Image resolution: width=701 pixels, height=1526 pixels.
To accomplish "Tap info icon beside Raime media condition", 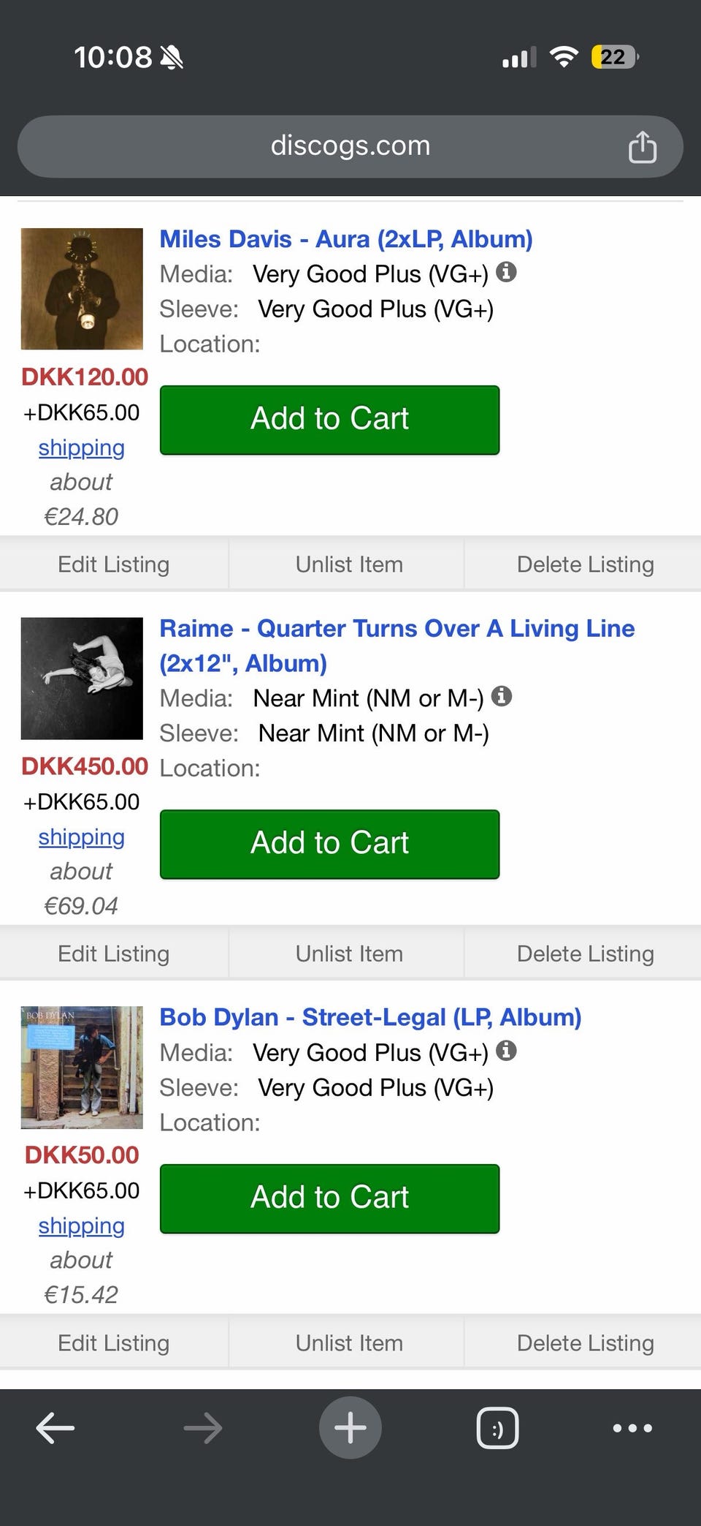I will click(x=501, y=696).
